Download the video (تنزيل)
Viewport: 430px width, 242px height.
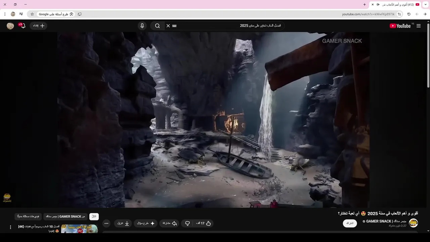coord(123,223)
